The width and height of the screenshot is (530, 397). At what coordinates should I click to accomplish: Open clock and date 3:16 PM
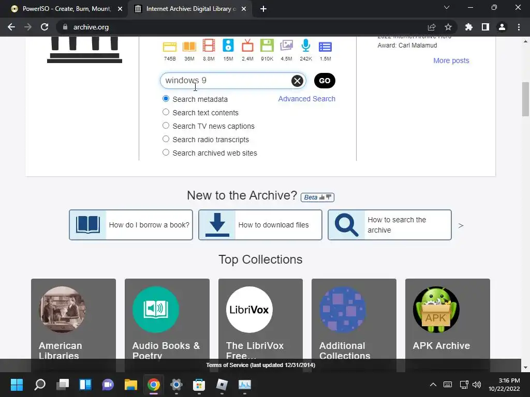pos(504,385)
